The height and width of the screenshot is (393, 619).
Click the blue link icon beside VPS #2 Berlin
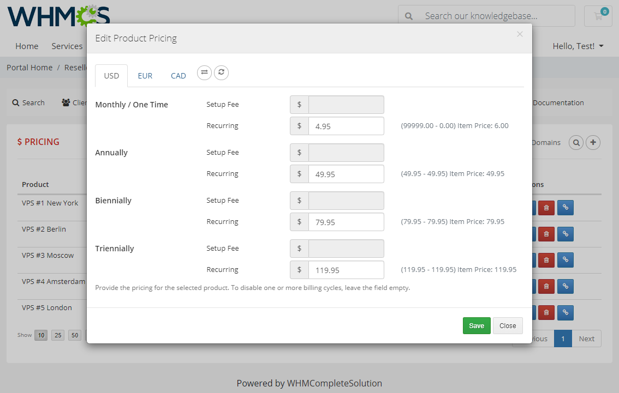pos(565,234)
